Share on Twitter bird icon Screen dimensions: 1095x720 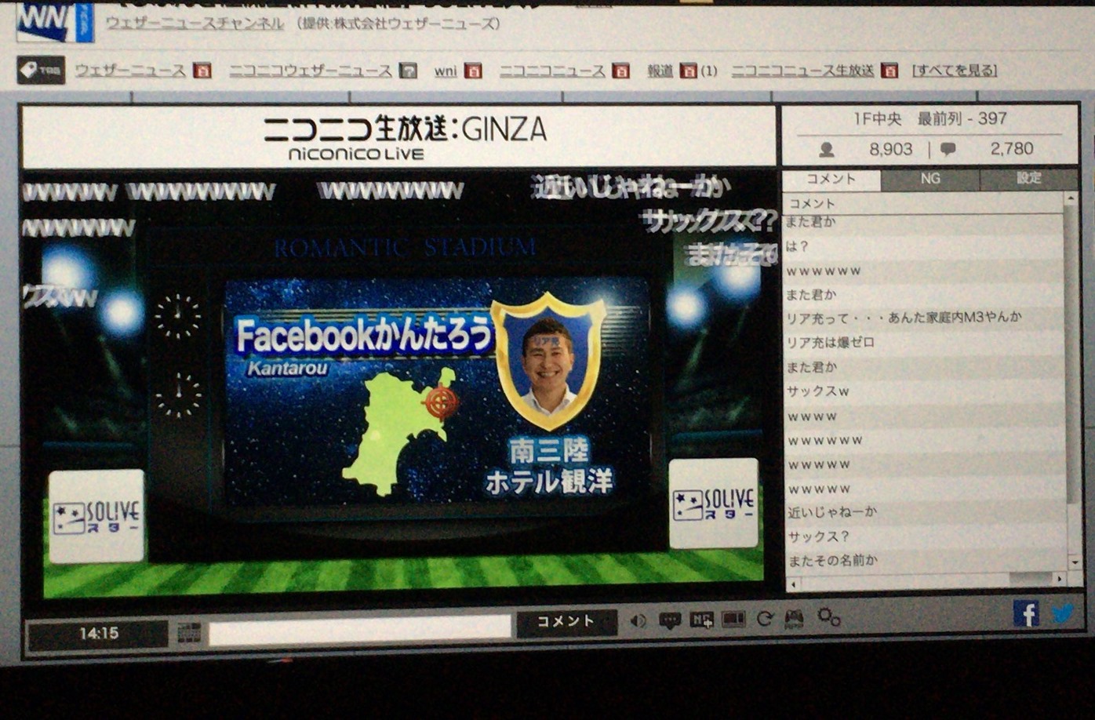pyautogui.click(x=1063, y=612)
